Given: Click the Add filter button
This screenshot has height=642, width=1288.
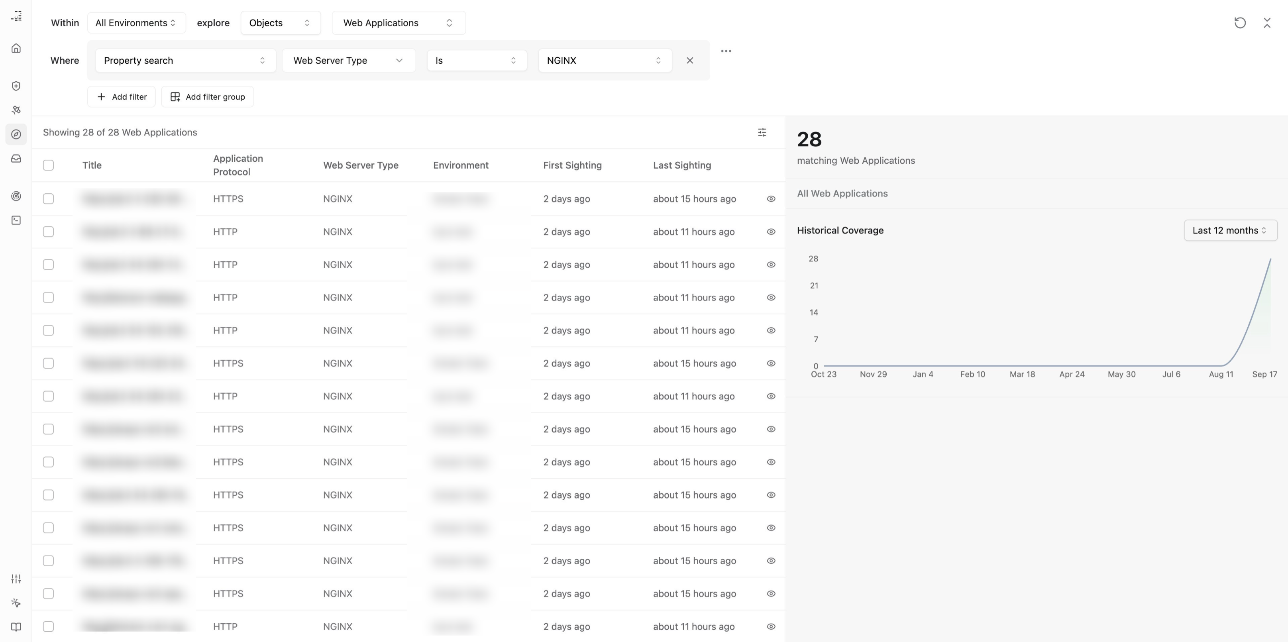Looking at the screenshot, I should click(x=122, y=97).
